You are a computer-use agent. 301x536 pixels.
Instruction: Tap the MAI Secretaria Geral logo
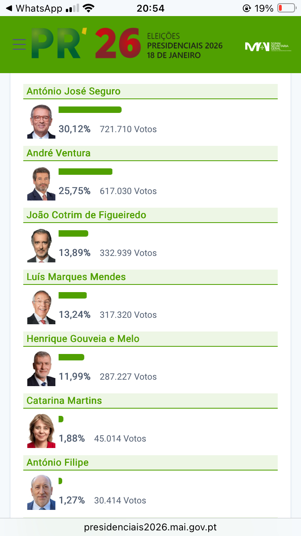click(x=266, y=47)
